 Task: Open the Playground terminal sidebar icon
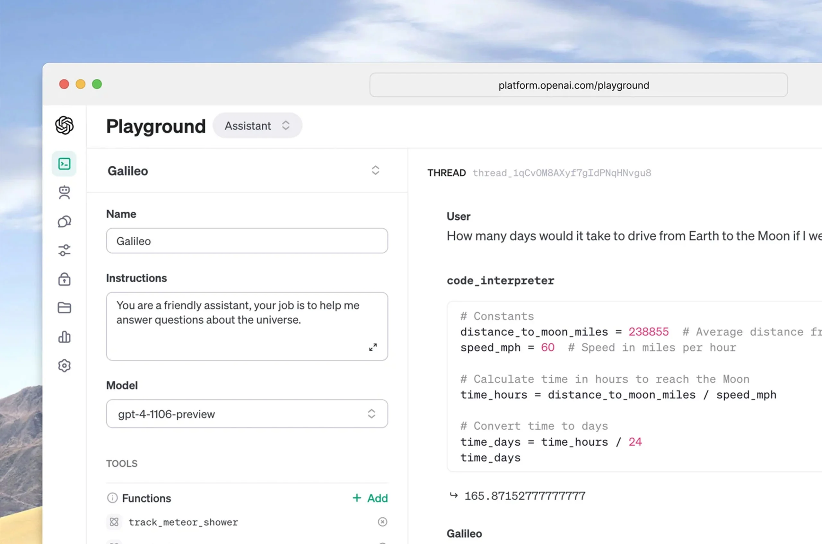(x=64, y=164)
